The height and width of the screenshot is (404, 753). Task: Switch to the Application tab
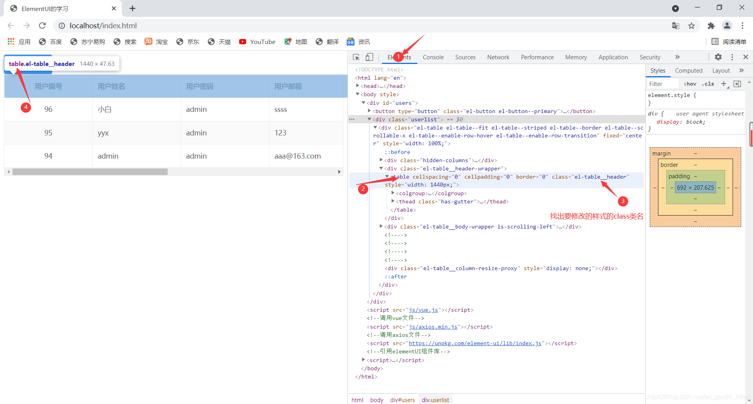click(613, 57)
